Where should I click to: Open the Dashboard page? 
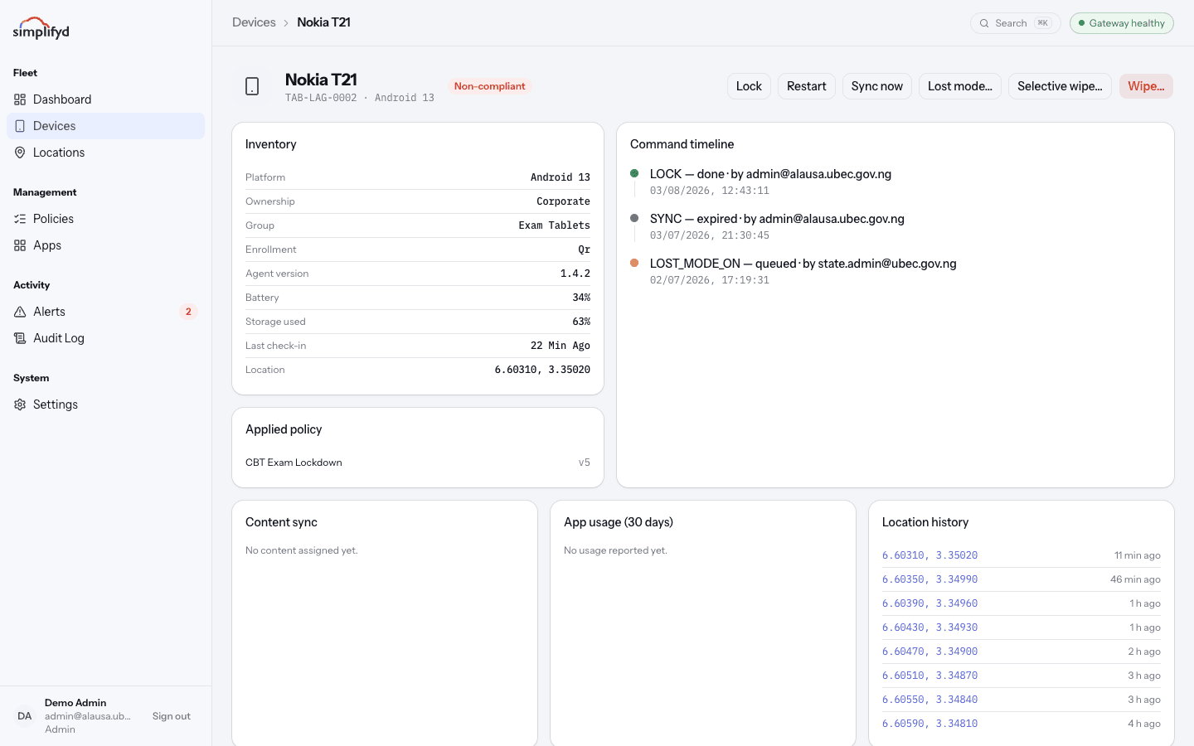[x=106, y=99]
